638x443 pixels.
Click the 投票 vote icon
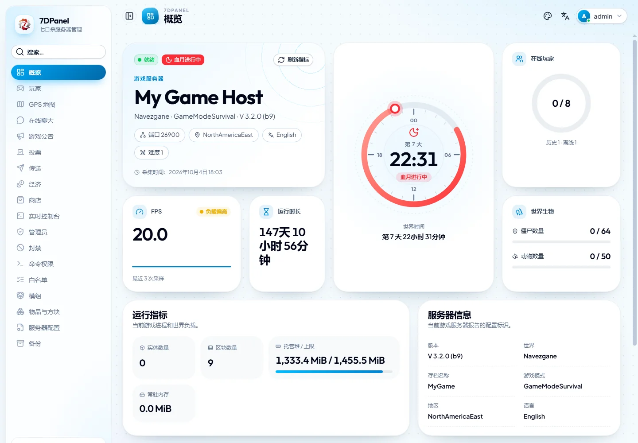coord(20,152)
